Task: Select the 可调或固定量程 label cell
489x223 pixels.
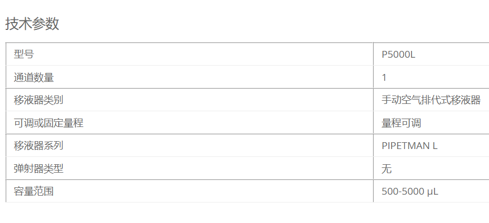Action: click(x=190, y=122)
